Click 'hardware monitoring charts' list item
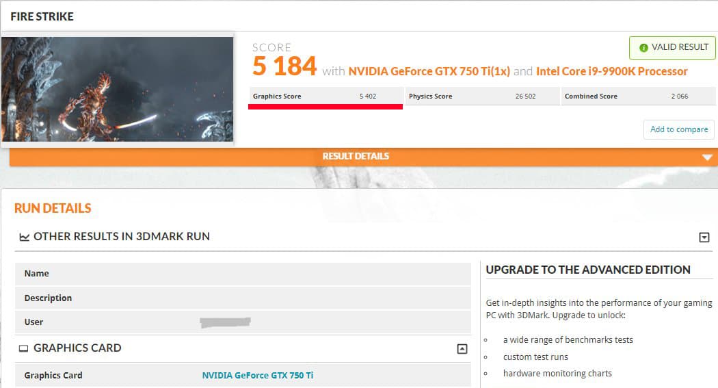This screenshot has width=718, height=388. click(x=557, y=374)
